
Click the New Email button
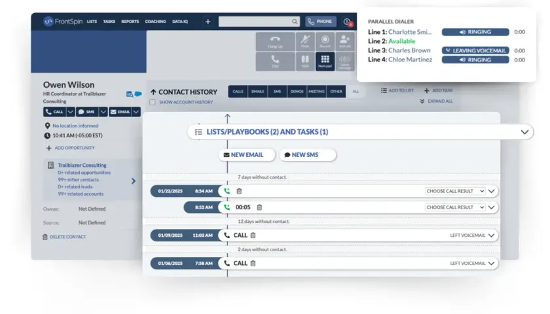click(x=247, y=155)
